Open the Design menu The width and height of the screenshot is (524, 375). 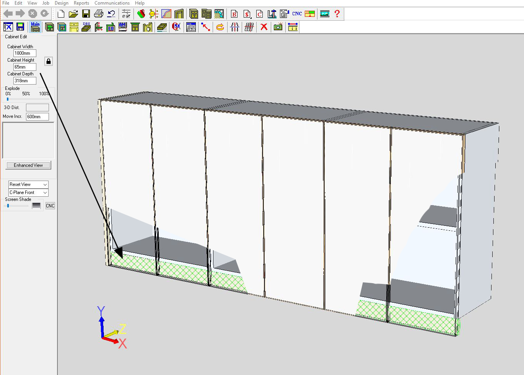(x=61, y=3)
